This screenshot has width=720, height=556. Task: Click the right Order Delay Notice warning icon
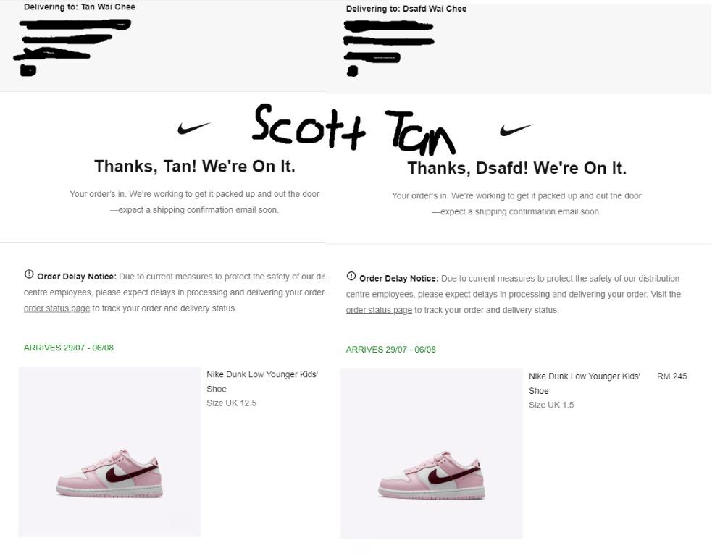click(x=351, y=277)
